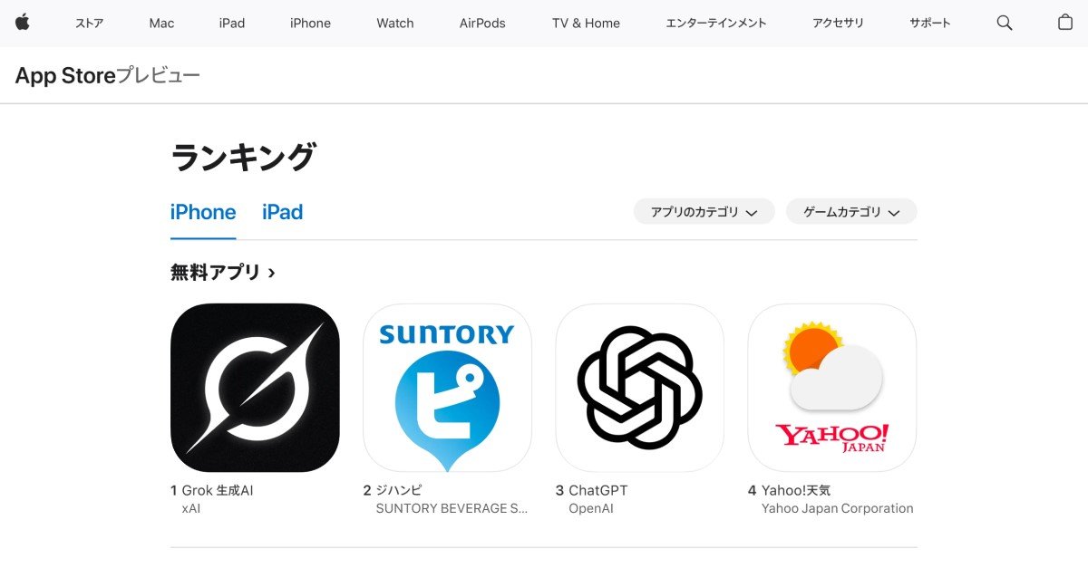Screen dimensions: 1088x568
Task: Open the shopping bag icon
Action: point(1065,23)
